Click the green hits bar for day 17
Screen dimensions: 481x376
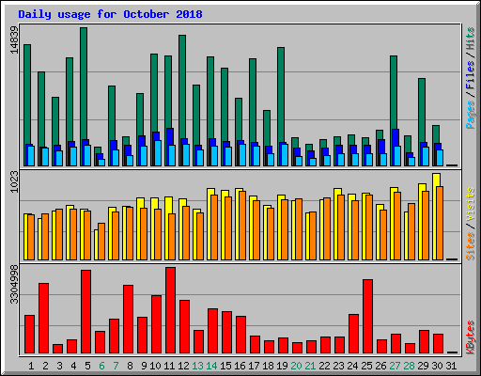click(253, 101)
